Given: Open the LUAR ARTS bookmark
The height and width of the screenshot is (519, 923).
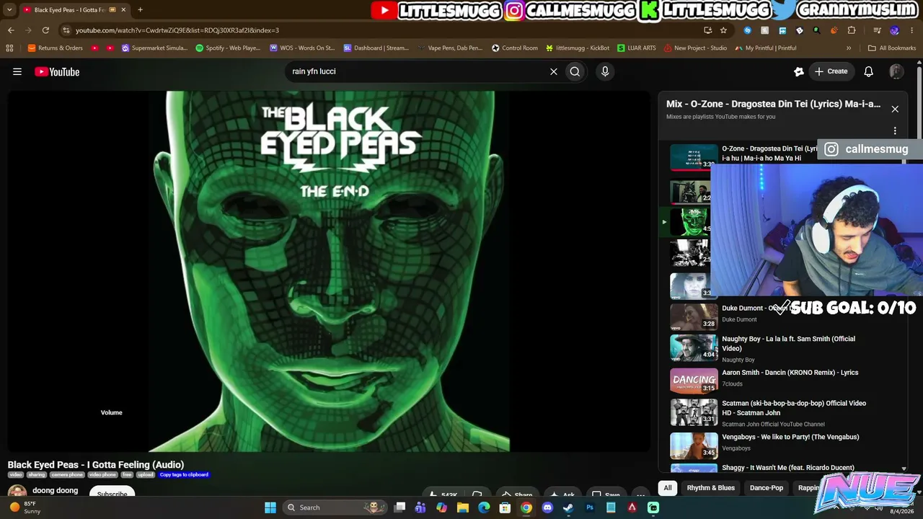Looking at the screenshot, I should point(637,48).
